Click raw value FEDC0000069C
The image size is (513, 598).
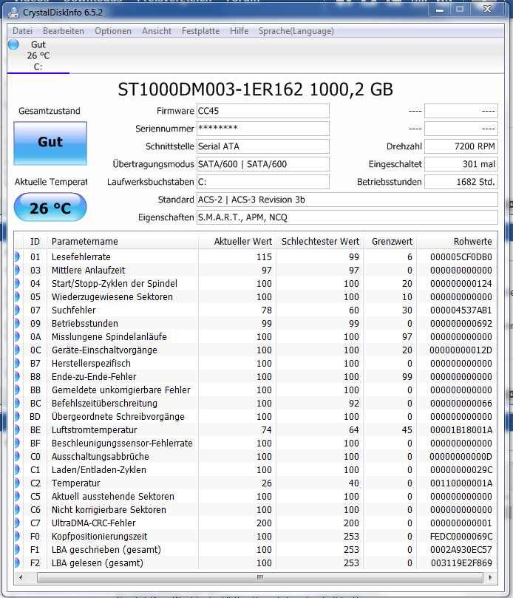(461, 536)
